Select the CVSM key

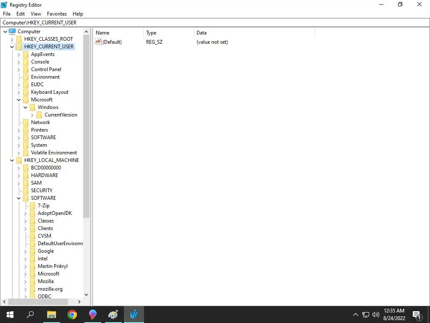(x=45, y=236)
